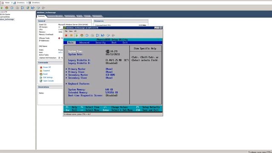Select Security tab in BIOS Setup Utility
The image size is (272, 153).
coord(100,42)
